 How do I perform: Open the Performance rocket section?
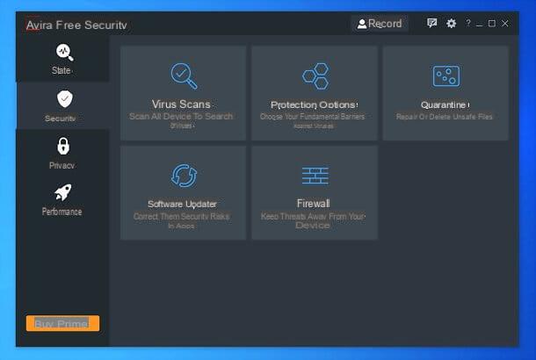coord(63,200)
